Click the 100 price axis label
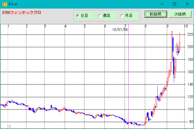194x129 pixels. coord(190,109)
